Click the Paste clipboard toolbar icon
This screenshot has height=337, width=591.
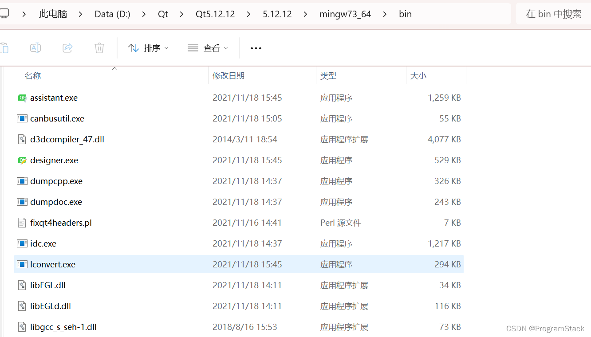[x=4, y=48]
